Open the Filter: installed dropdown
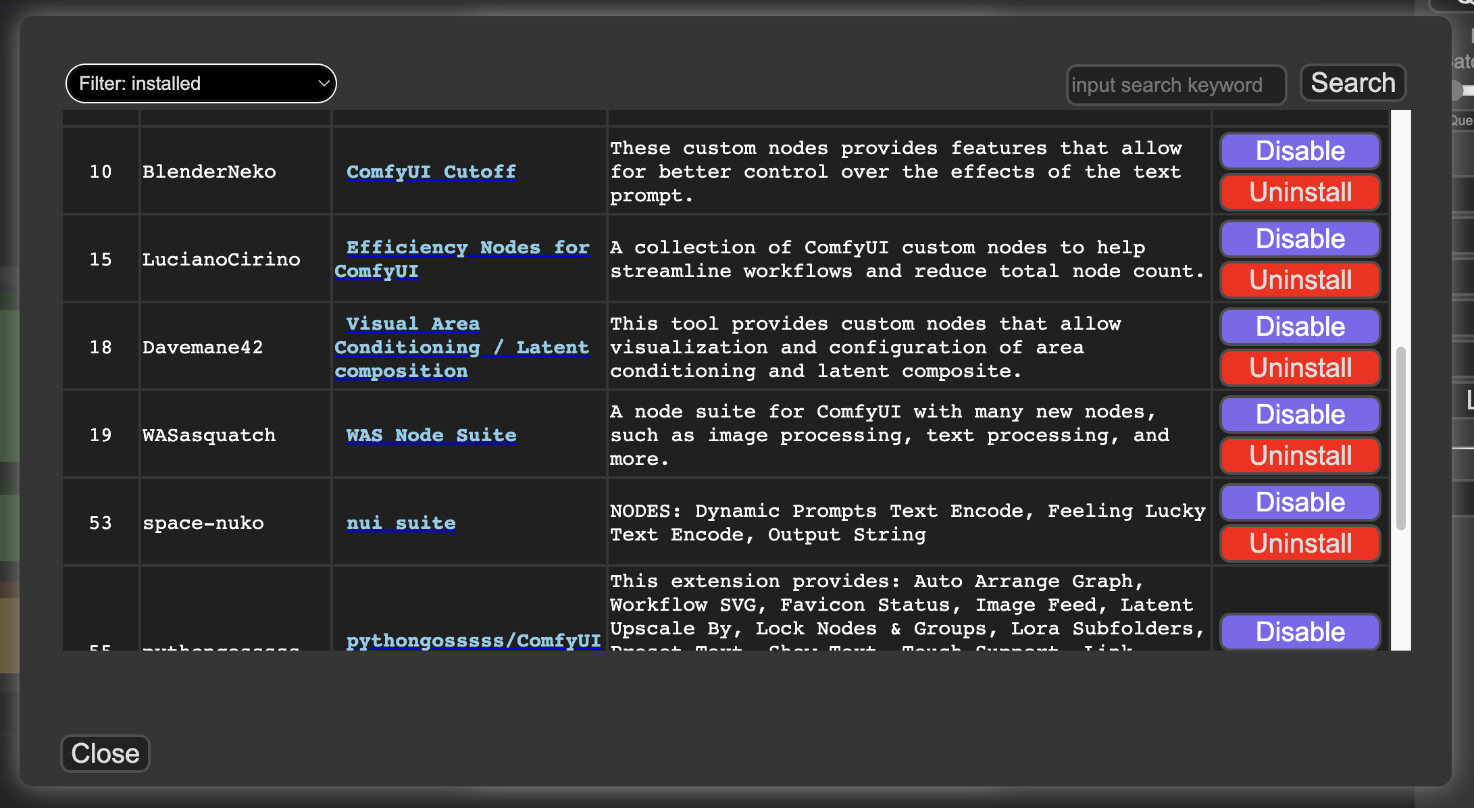 [x=201, y=84]
